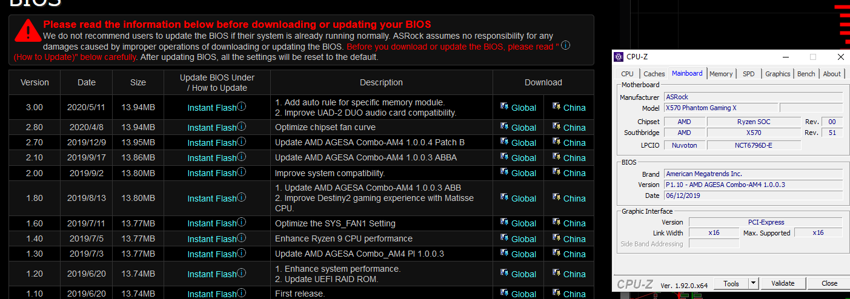Click the CPU-Z title bar app icon

(x=619, y=57)
